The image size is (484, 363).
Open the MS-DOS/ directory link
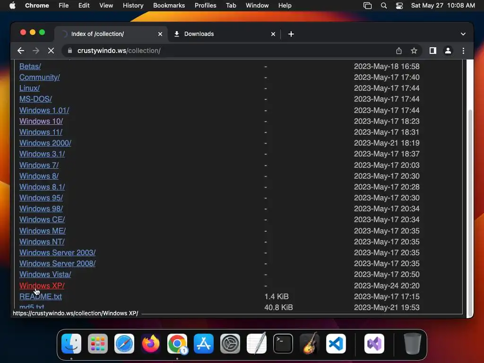(35, 99)
